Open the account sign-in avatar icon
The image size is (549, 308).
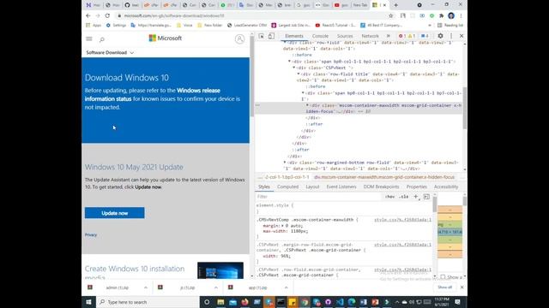(239, 38)
